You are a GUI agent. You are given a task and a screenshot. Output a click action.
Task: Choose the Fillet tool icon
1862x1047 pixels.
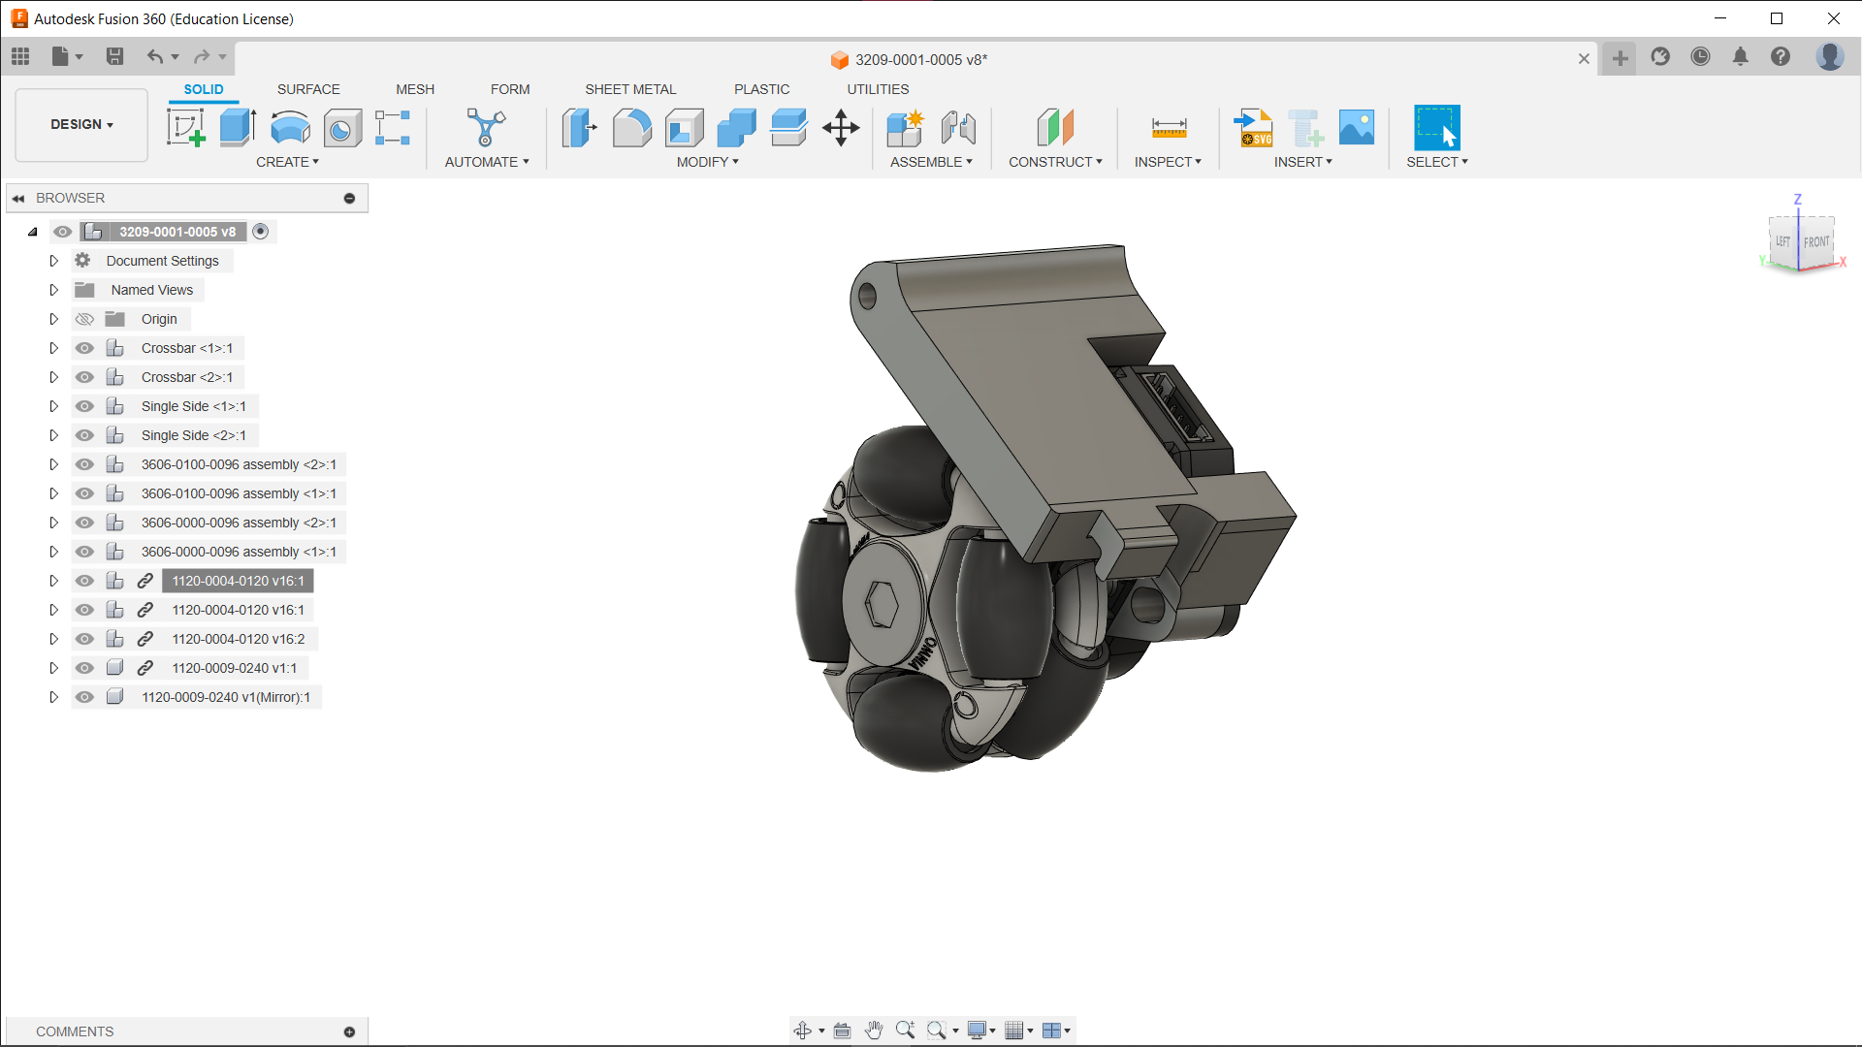pyautogui.click(x=631, y=127)
